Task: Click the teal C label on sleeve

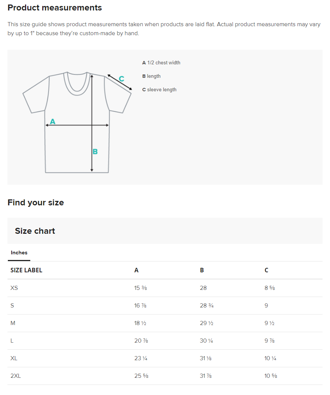Action: 121,79
